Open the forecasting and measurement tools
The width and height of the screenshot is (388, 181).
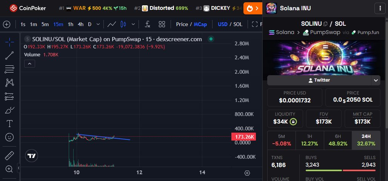tap(9, 96)
